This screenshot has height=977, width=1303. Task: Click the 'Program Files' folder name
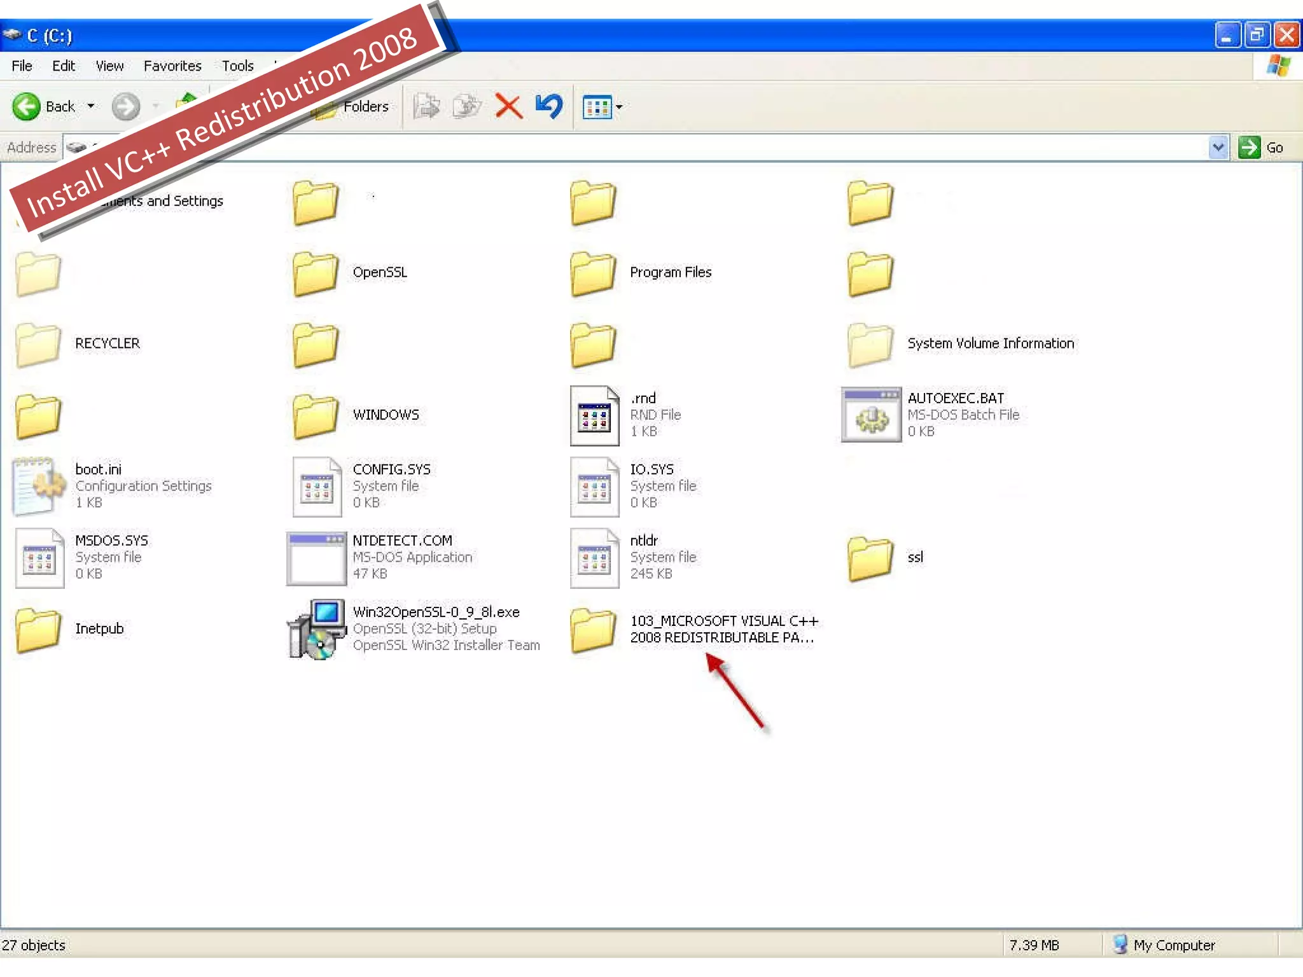(671, 272)
